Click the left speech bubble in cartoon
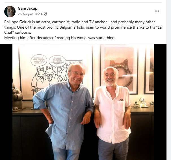The height and width of the screenshot is (160, 171). (39, 60)
